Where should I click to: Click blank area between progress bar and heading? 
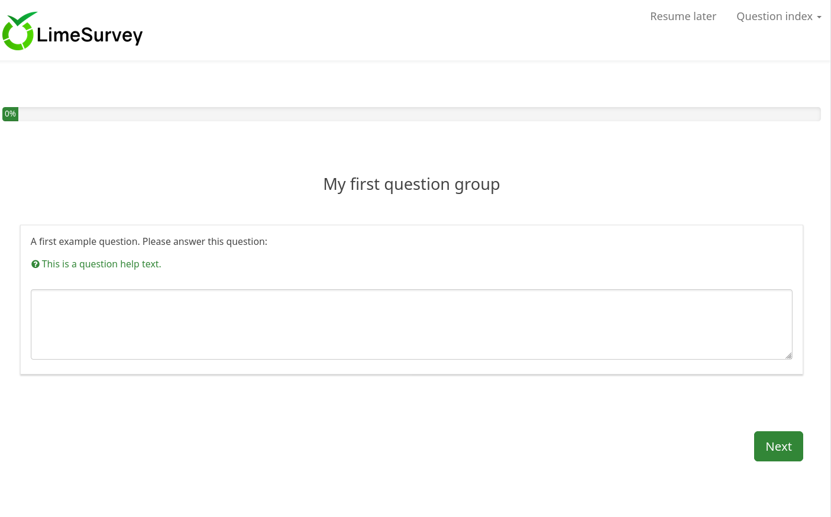point(411,148)
